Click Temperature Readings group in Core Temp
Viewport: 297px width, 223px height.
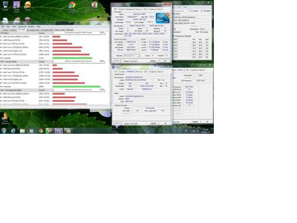[x=183, y=36]
